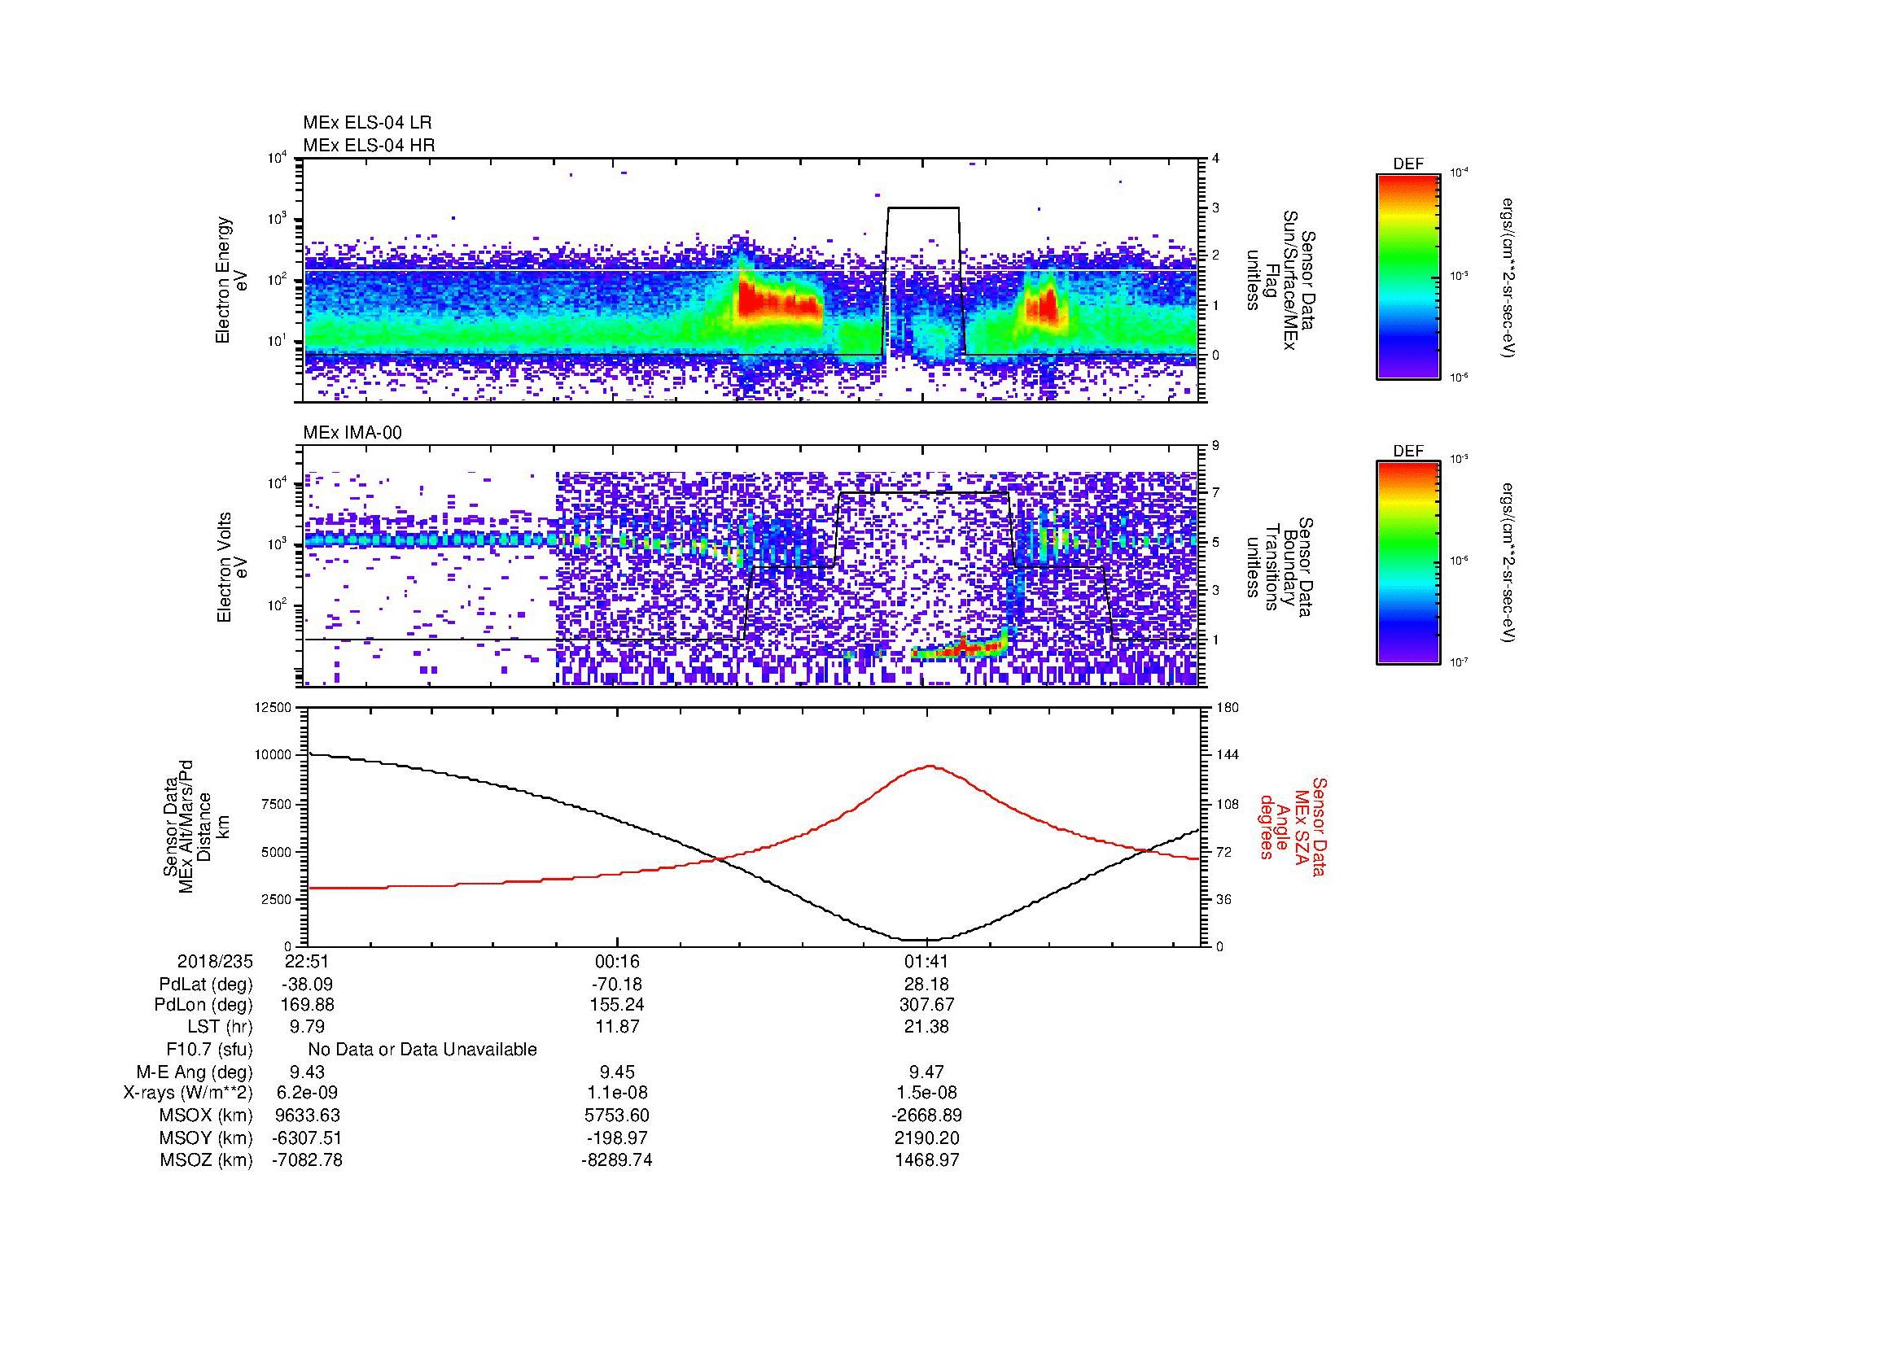Select PdLat value -38.09
1904x1345 pixels.
coord(307,985)
